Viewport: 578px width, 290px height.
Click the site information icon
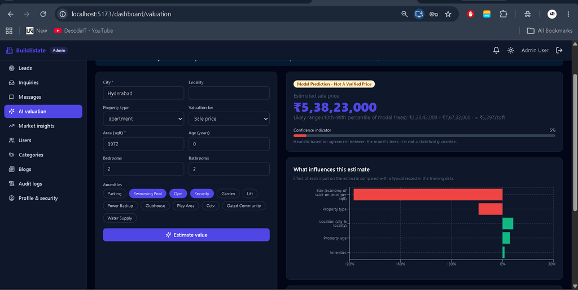[x=63, y=14]
